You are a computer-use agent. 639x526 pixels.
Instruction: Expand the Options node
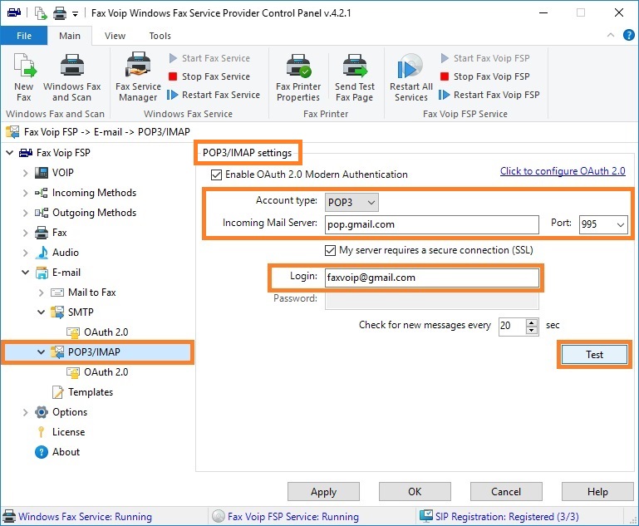click(25, 412)
